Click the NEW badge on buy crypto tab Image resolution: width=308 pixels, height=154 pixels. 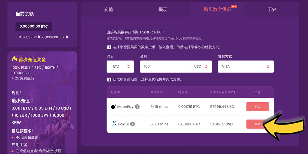[234, 7]
